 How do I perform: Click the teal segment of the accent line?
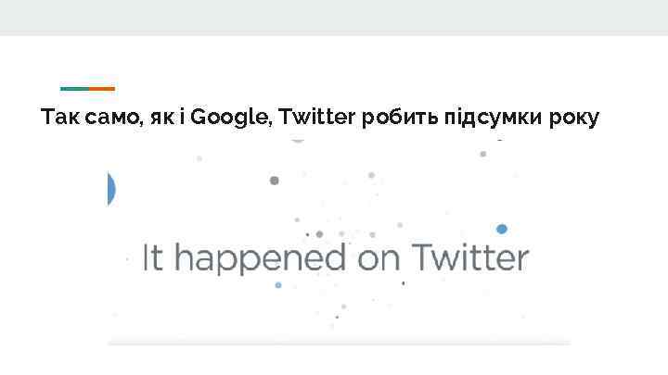coord(74,89)
